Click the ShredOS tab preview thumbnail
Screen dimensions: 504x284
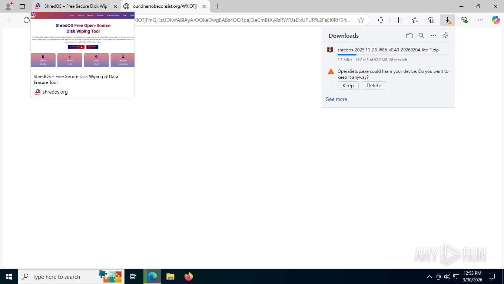pos(83,41)
